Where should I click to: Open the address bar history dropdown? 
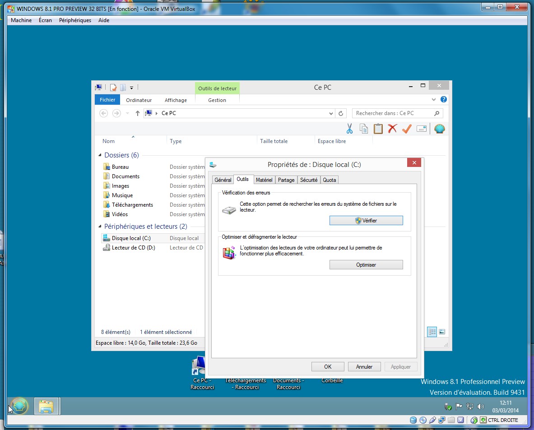331,113
